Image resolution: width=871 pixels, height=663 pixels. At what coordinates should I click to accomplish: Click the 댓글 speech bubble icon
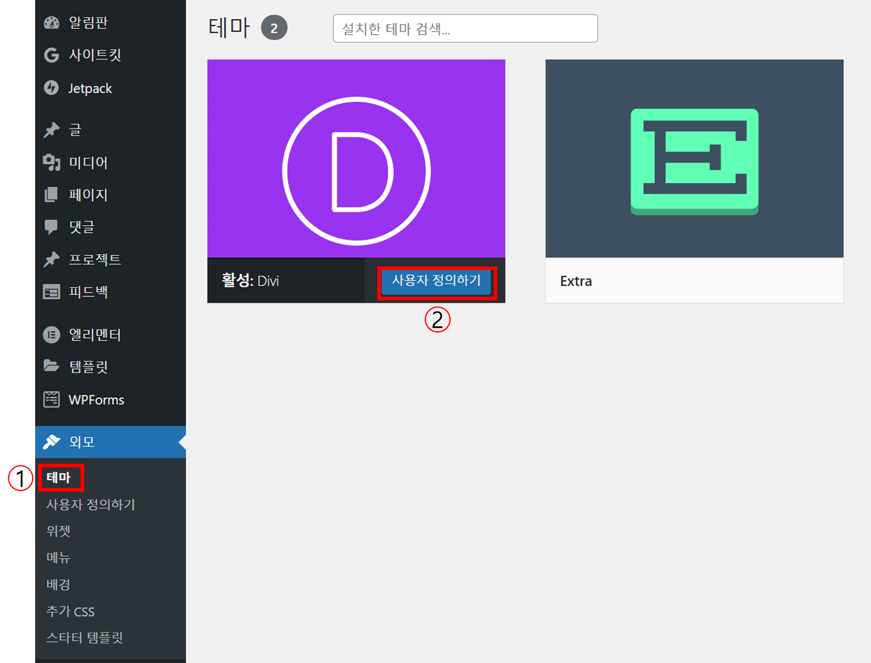pos(51,227)
